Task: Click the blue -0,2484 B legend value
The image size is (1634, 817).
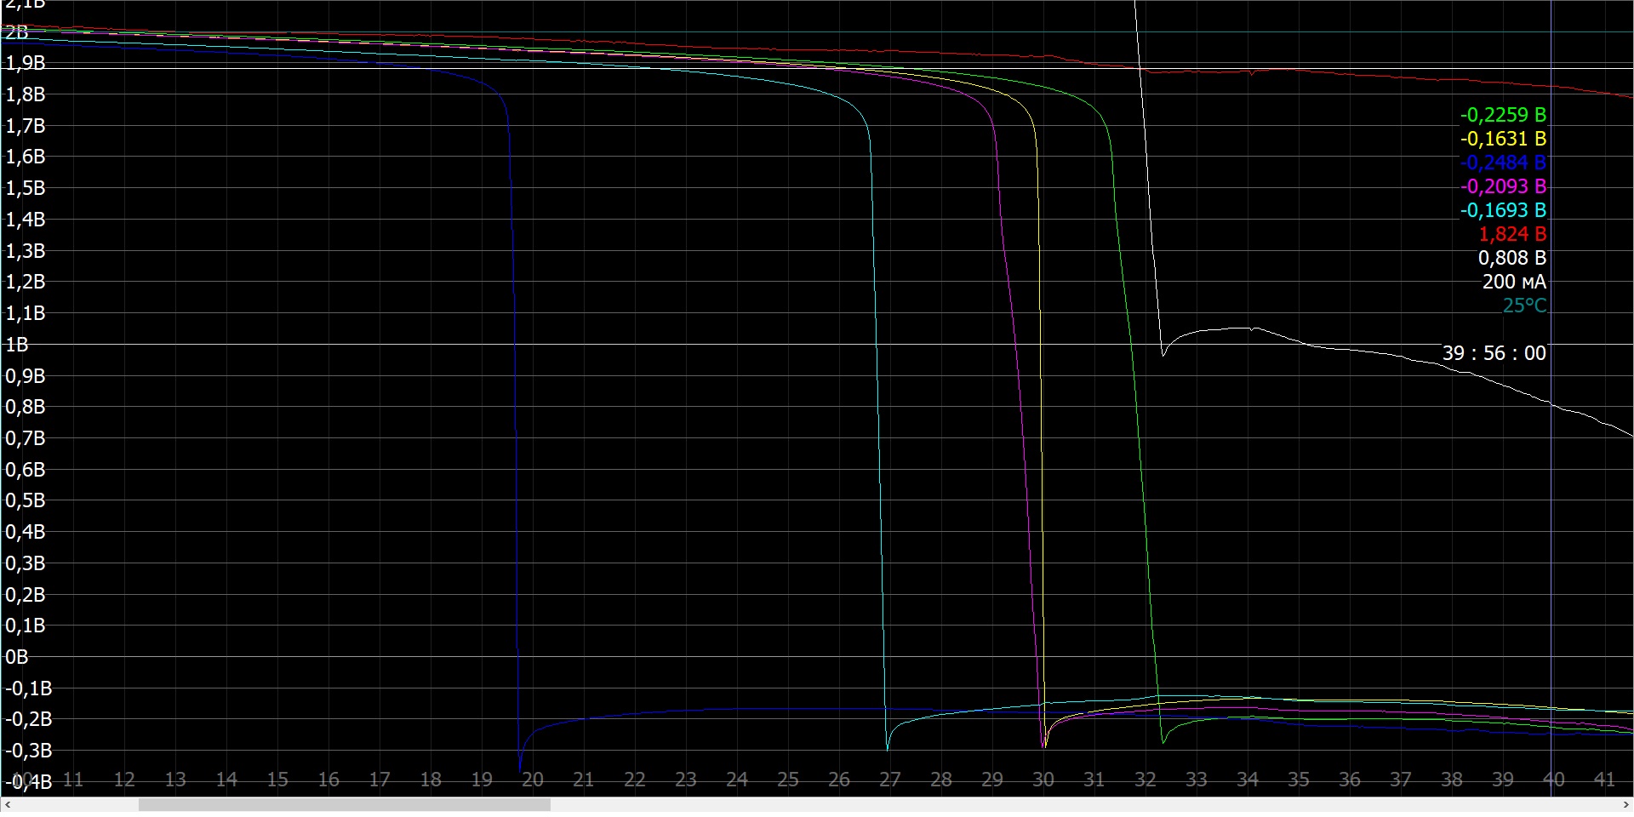Action: coord(1502,163)
